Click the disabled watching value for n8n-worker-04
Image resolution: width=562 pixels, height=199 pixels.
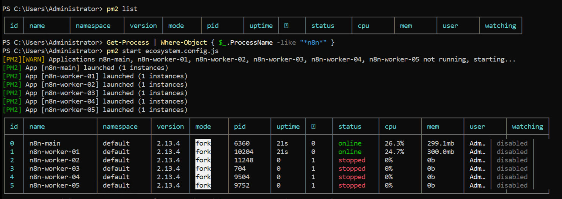click(512, 177)
